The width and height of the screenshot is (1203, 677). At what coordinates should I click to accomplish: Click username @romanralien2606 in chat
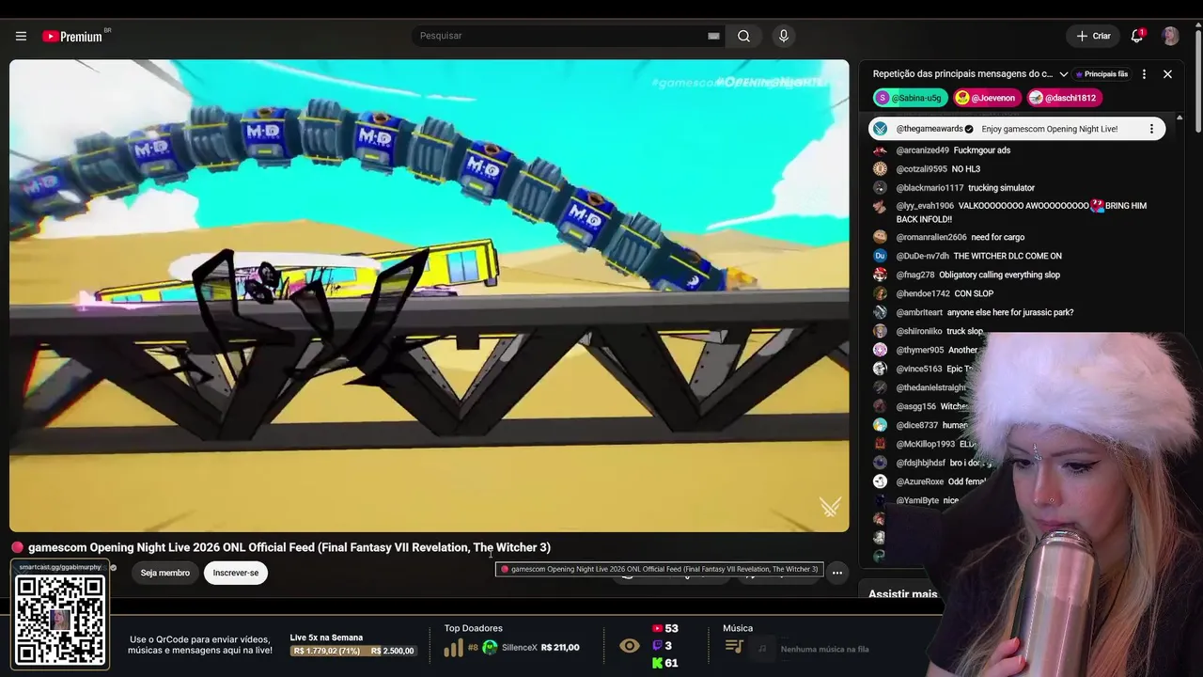[931, 237]
